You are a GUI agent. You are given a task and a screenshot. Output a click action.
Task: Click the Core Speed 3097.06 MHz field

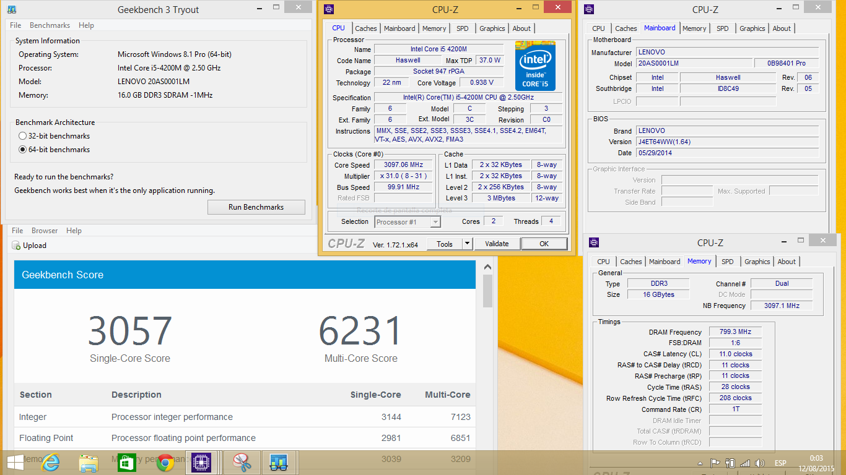(403, 165)
